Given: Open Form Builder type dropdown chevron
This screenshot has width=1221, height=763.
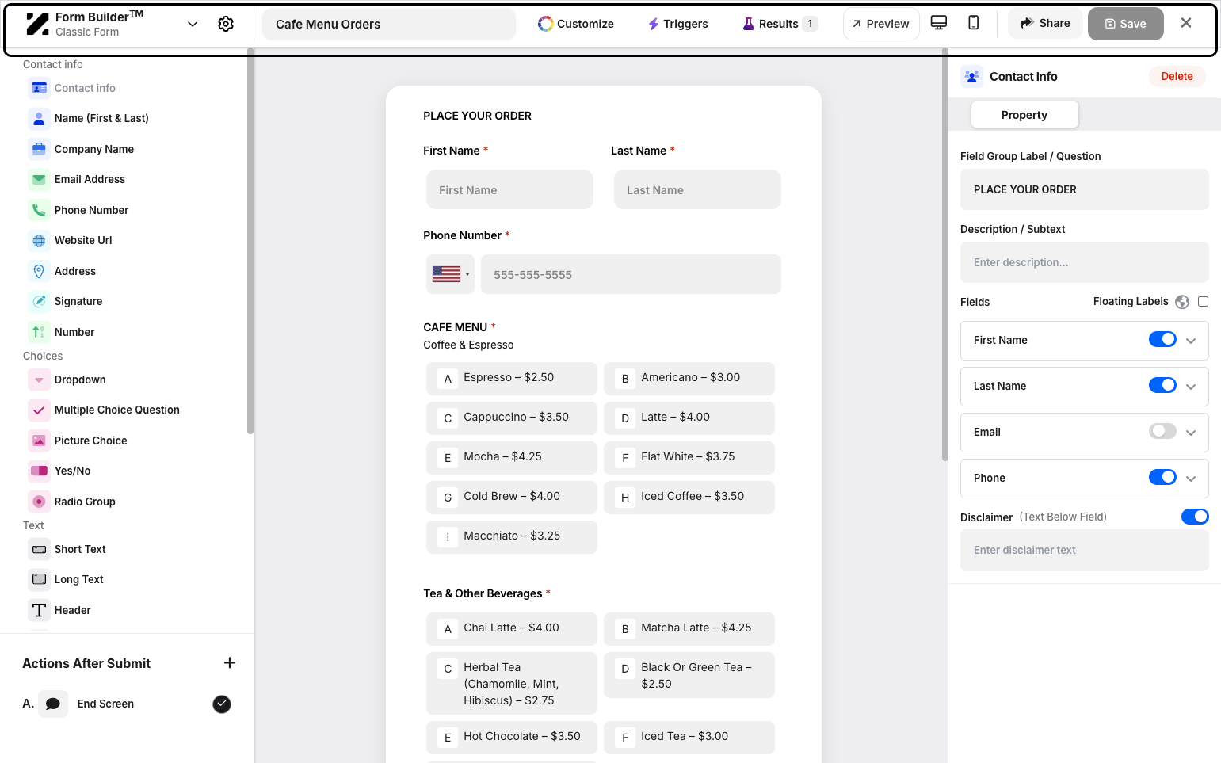Looking at the screenshot, I should (x=193, y=24).
